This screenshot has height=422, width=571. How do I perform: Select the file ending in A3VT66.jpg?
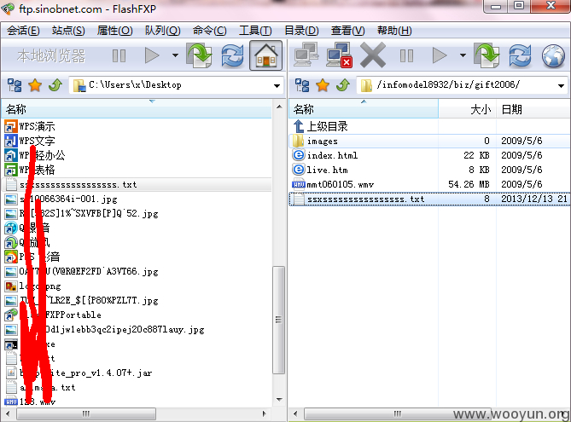82,272
